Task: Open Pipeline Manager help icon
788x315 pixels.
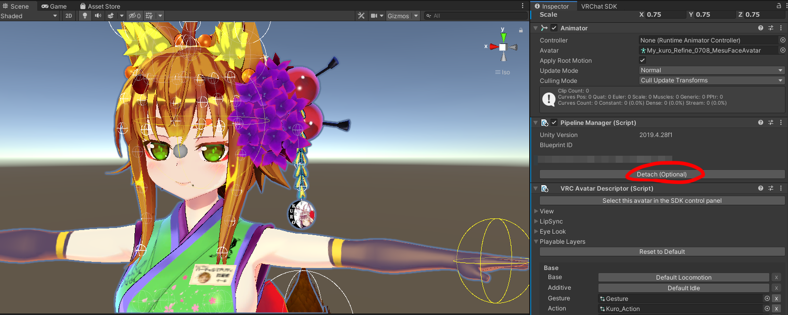Action: 761,123
